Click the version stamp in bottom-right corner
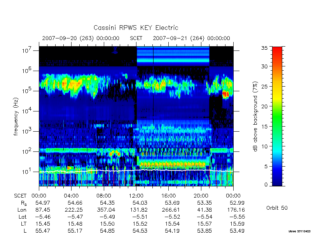 coord(299,231)
